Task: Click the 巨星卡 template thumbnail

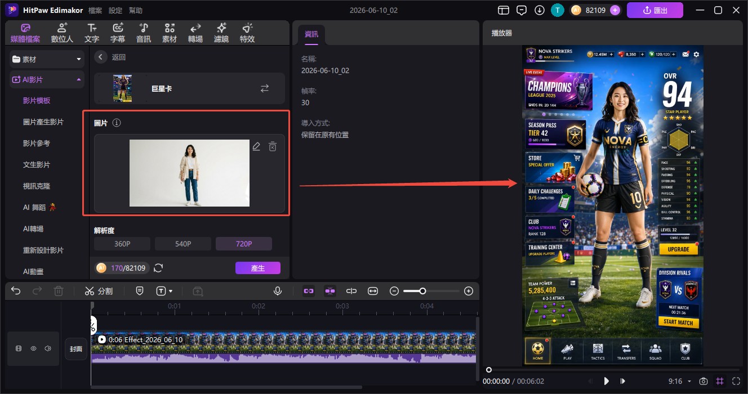Action: click(122, 88)
